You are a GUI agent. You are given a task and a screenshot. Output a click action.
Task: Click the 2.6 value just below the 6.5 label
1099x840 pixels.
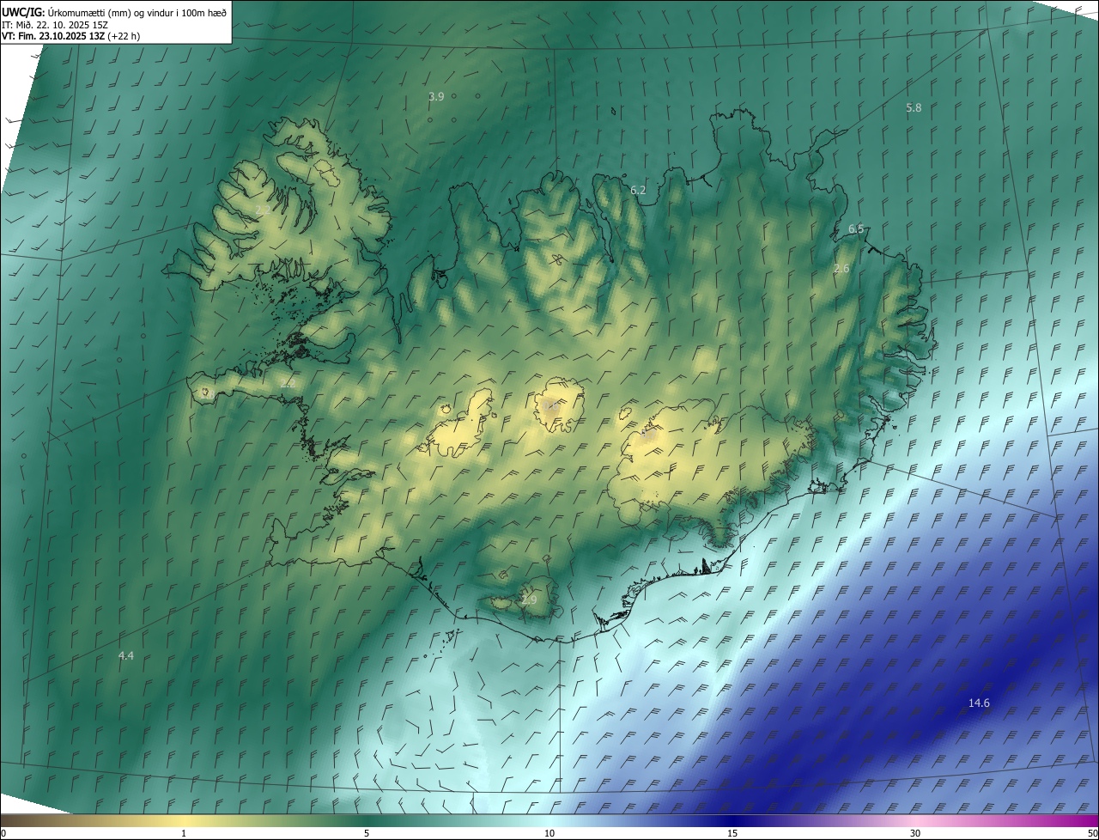point(841,269)
